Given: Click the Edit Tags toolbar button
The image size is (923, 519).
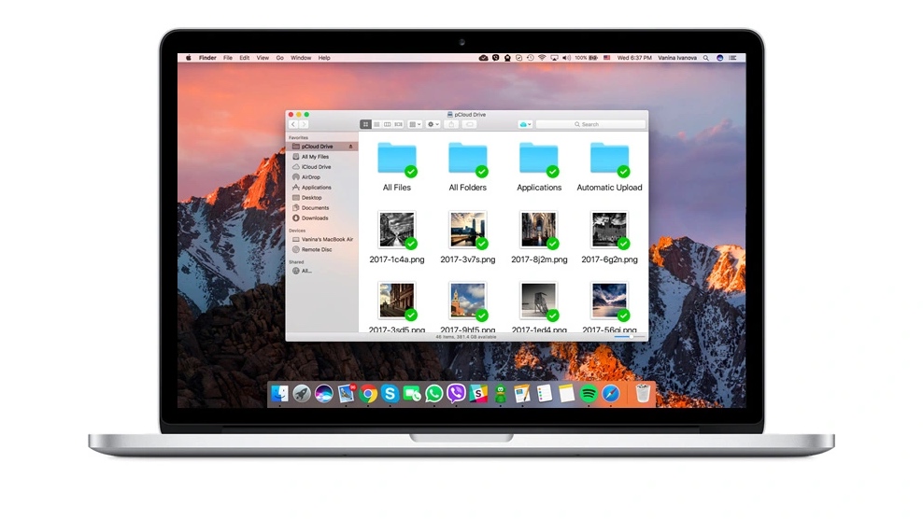Looking at the screenshot, I should (469, 124).
